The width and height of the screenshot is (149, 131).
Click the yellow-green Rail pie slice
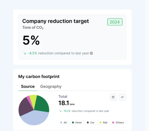click(x=33, y=99)
